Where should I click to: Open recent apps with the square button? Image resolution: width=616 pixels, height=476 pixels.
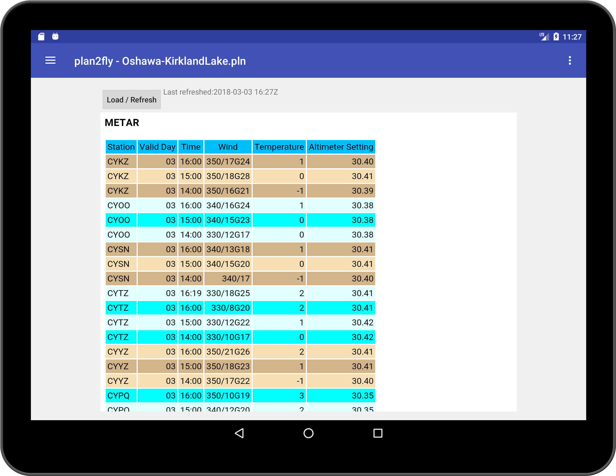[x=378, y=433]
